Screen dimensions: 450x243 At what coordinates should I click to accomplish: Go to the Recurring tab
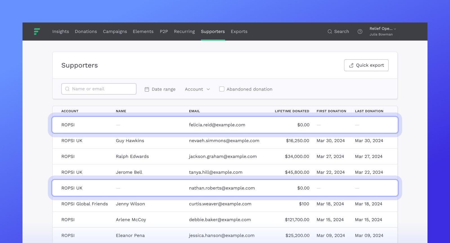pyautogui.click(x=184, y=31)
